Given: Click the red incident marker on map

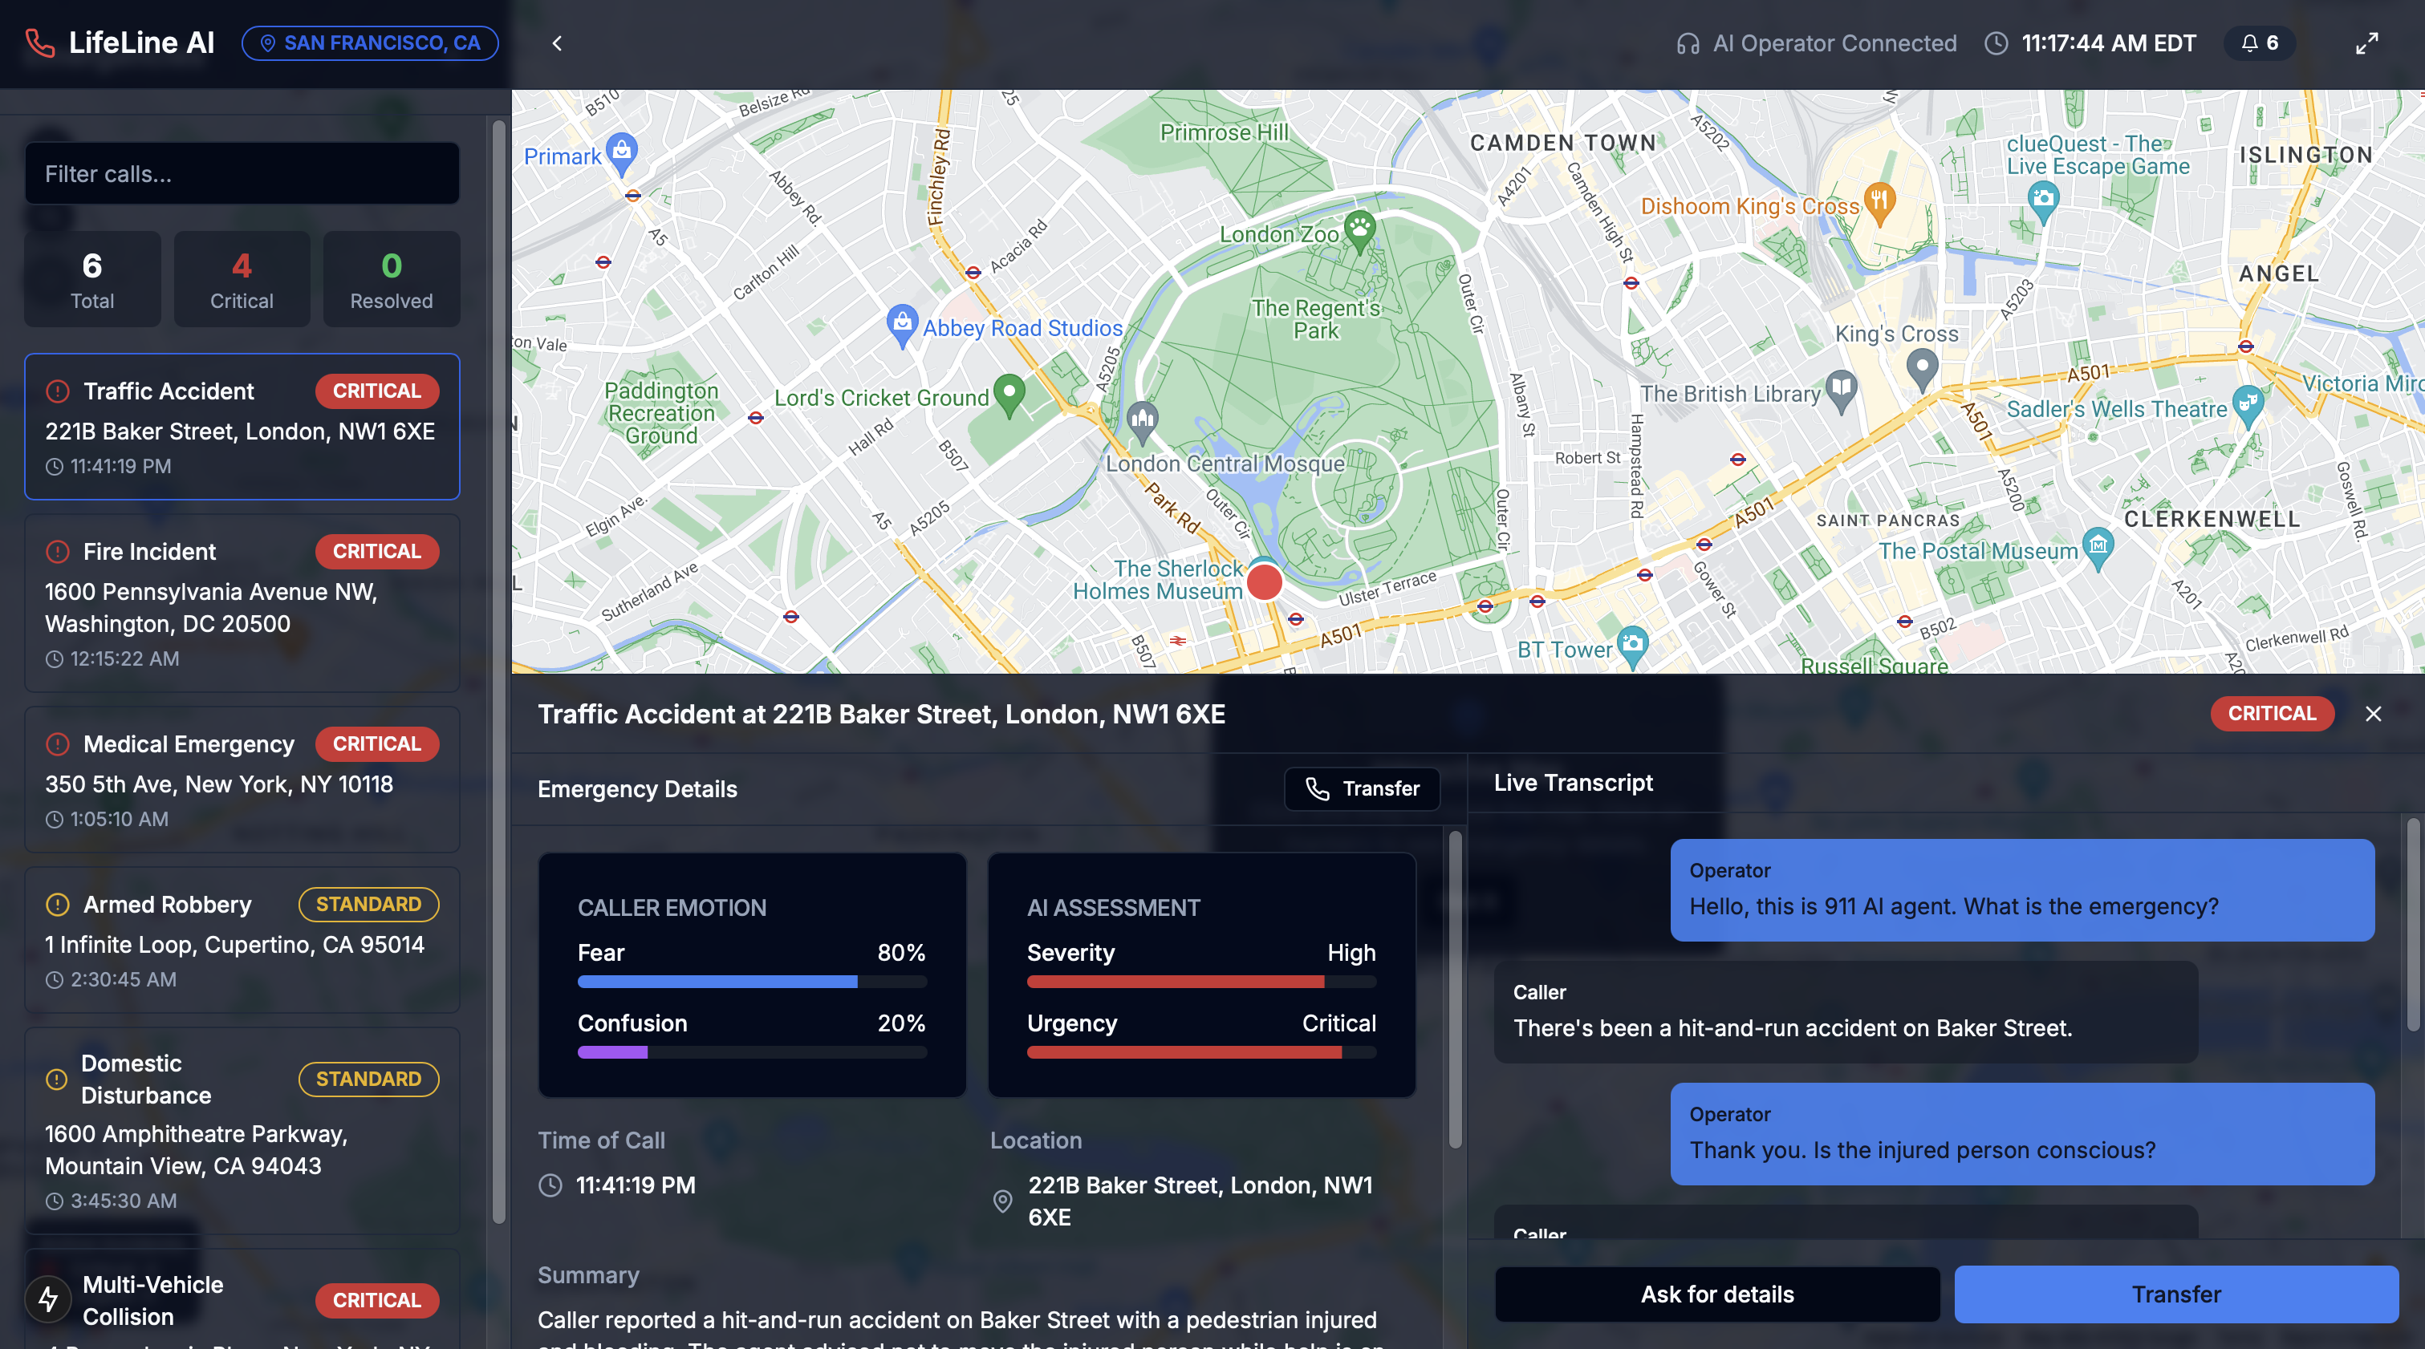Looking at the screenshot, I should pyautogui.click(x=1265, y=582).
